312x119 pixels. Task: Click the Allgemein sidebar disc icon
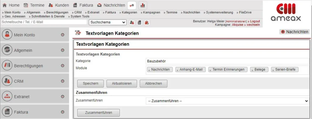7,50
